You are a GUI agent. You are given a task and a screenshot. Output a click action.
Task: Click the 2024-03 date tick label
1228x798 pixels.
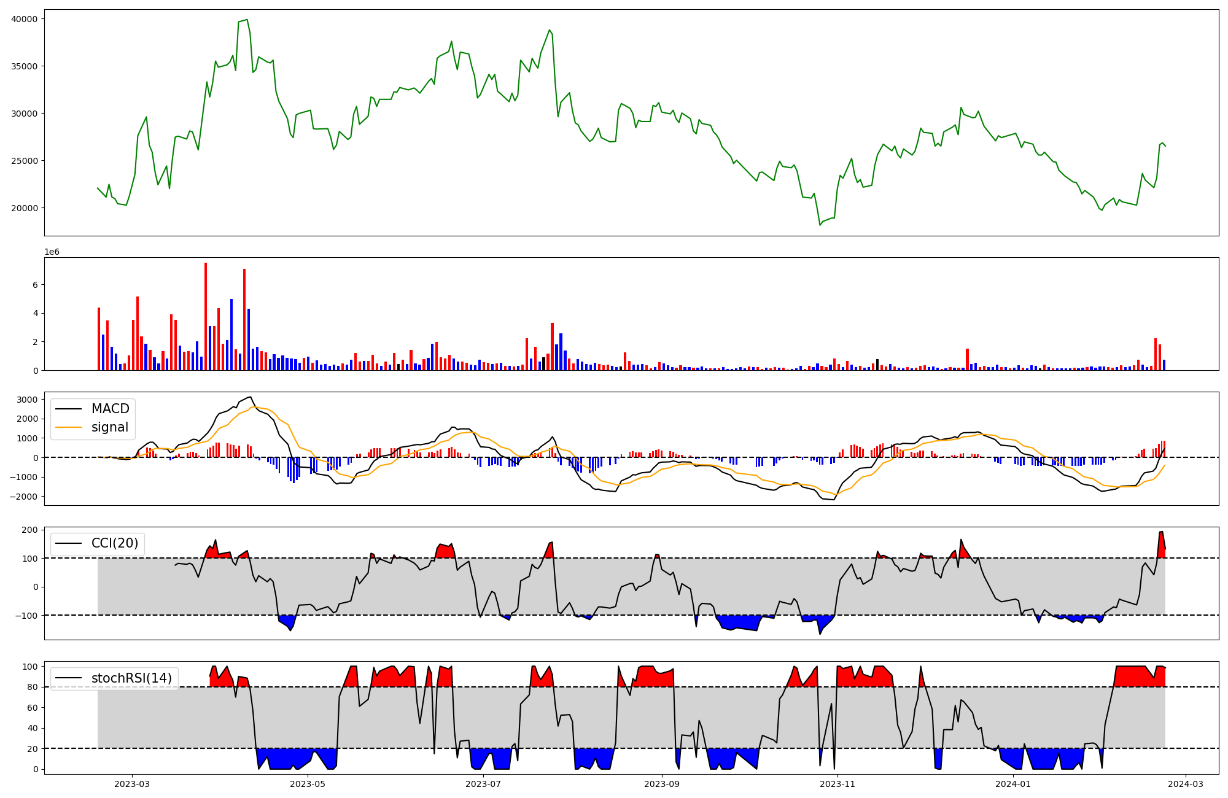coord(1186,784)
